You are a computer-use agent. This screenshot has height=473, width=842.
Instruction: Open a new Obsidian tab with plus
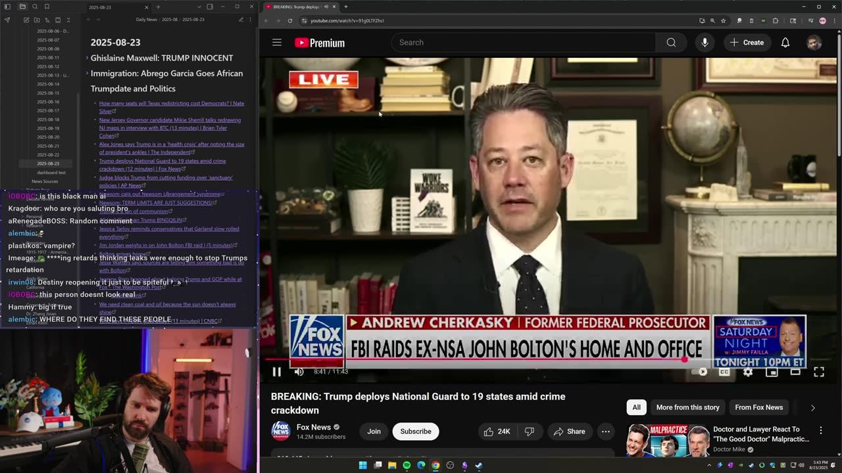tap(158, 7)
